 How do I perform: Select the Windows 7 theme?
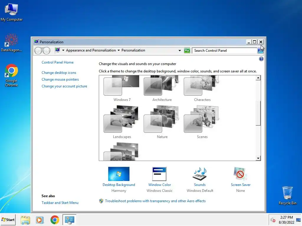click(122, 88)
